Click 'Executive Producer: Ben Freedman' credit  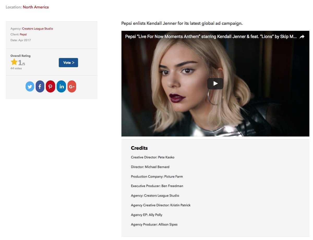tap(157, 186)
